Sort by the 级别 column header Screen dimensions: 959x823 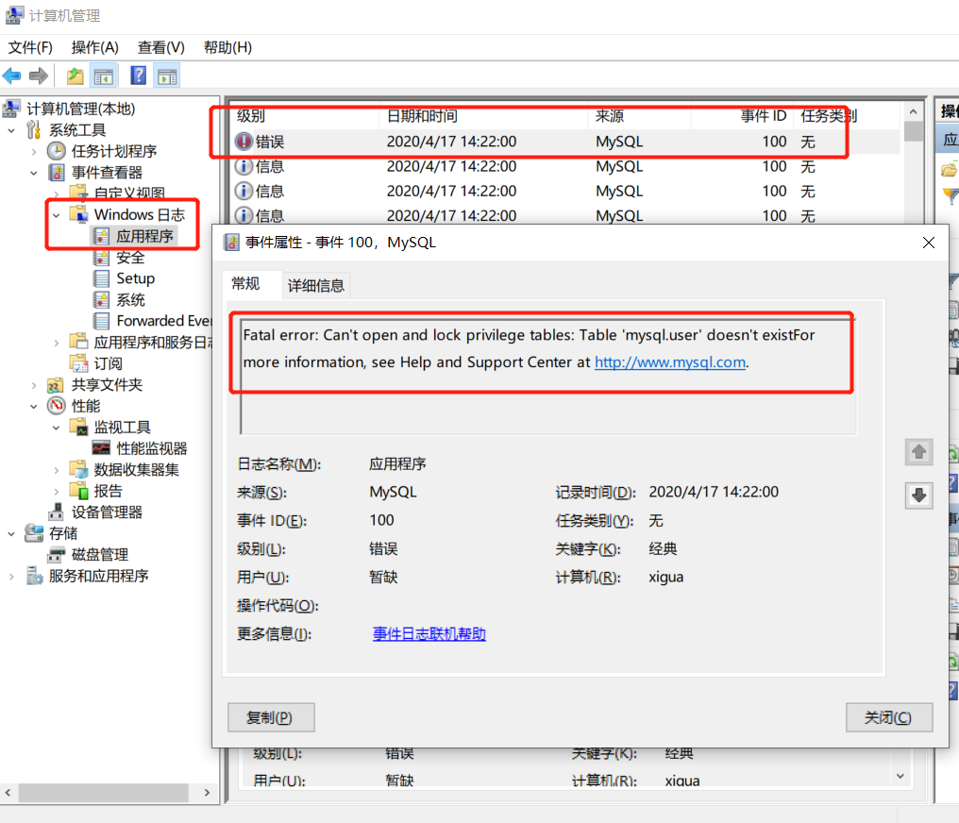click(305, 115)
